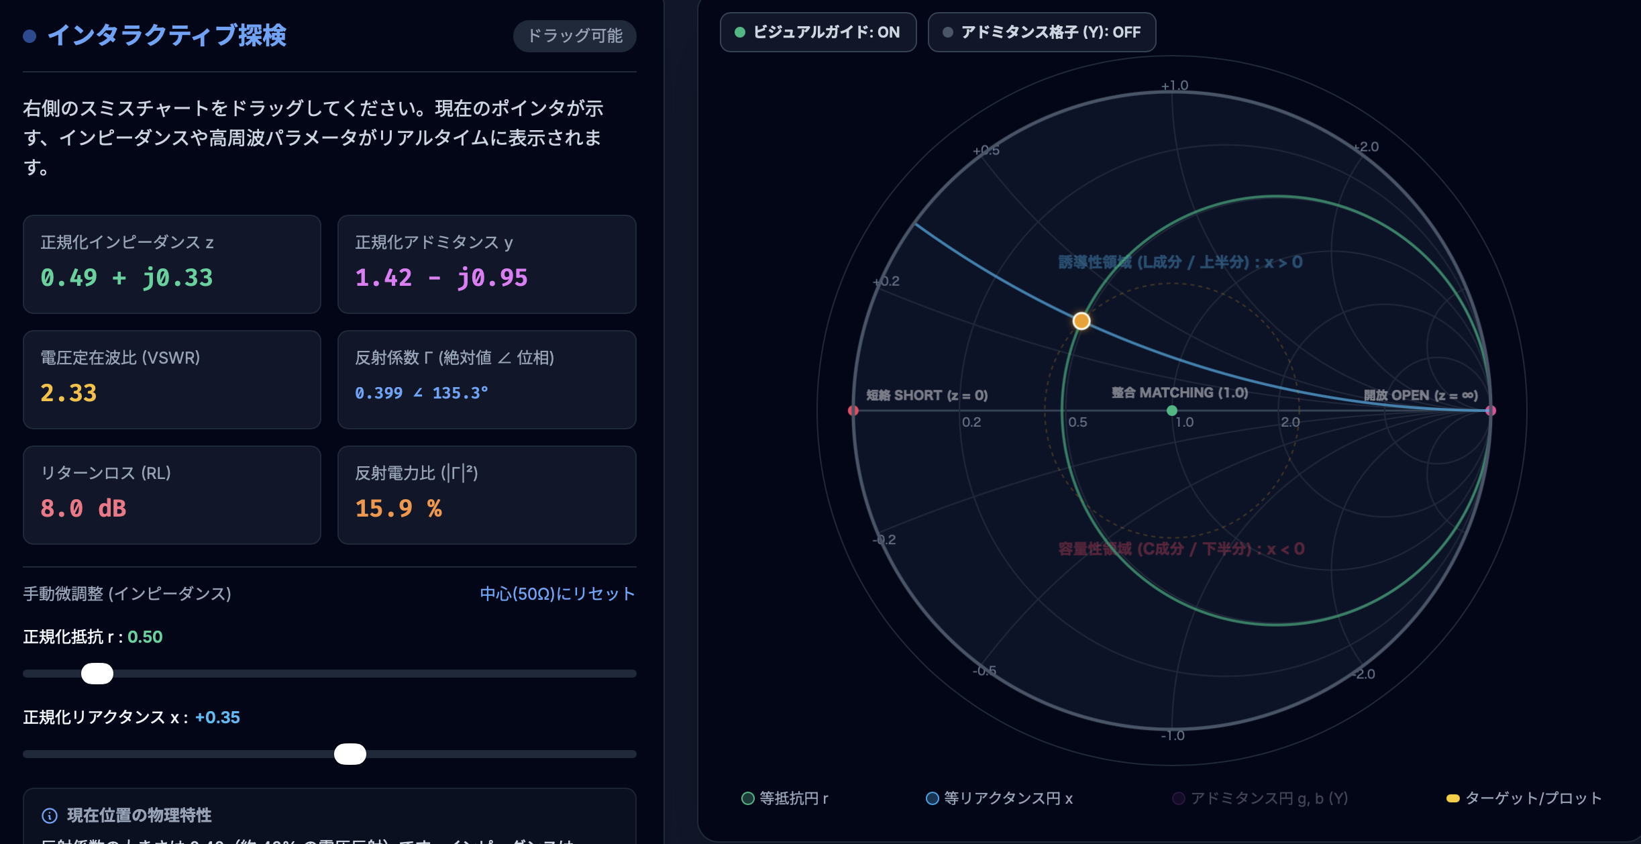
Task: Click the 等抵抗円 r legend circle icon
Action: pyautogui.click(x=748, y=798)
